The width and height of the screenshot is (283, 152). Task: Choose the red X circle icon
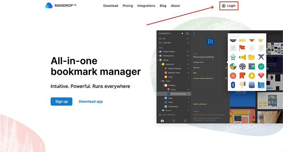tap(233, 75)
